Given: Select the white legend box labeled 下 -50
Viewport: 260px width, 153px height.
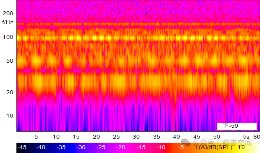Looking at the screenshot, I should coord(237,126).
